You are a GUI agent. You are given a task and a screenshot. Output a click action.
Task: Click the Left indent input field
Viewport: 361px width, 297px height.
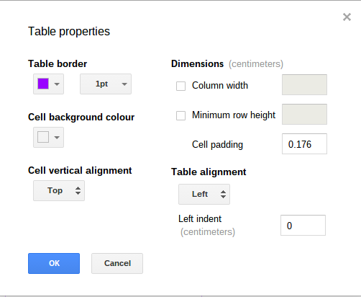tap(303, 225)
